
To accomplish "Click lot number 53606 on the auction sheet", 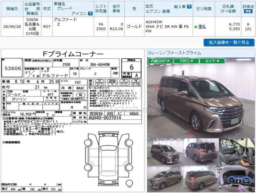I will tap(13, 68).
